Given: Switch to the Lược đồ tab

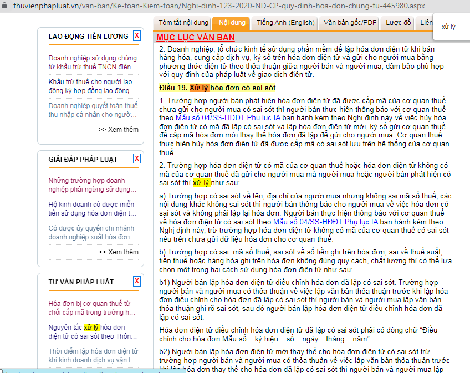Looking at the screenshot, I should click(x=399, y=23).
